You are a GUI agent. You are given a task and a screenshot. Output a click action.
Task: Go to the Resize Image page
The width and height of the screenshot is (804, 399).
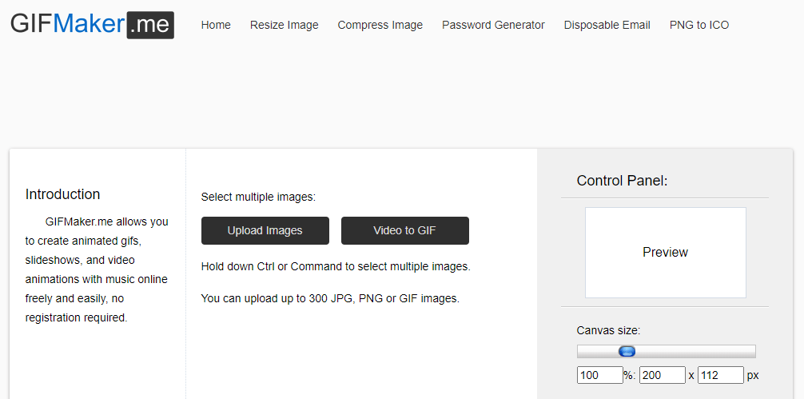click(x=284, y=25)
